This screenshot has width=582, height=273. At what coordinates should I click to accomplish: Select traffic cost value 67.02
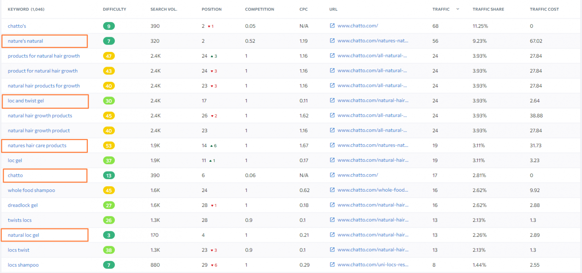click(536, 41)
